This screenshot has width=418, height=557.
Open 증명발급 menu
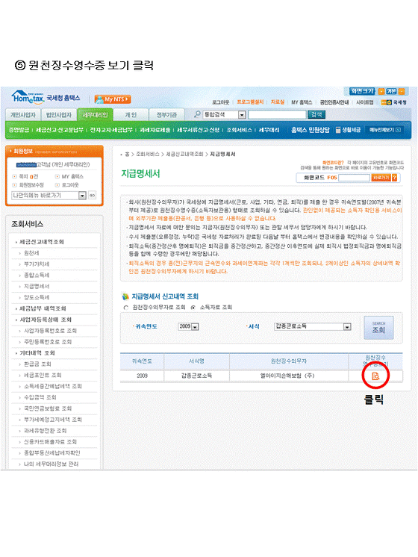tap(19, 130)
